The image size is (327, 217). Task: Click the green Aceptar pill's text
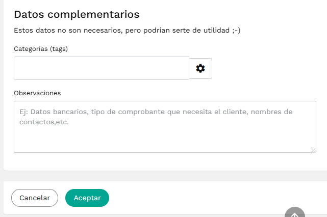coord(87,198)
